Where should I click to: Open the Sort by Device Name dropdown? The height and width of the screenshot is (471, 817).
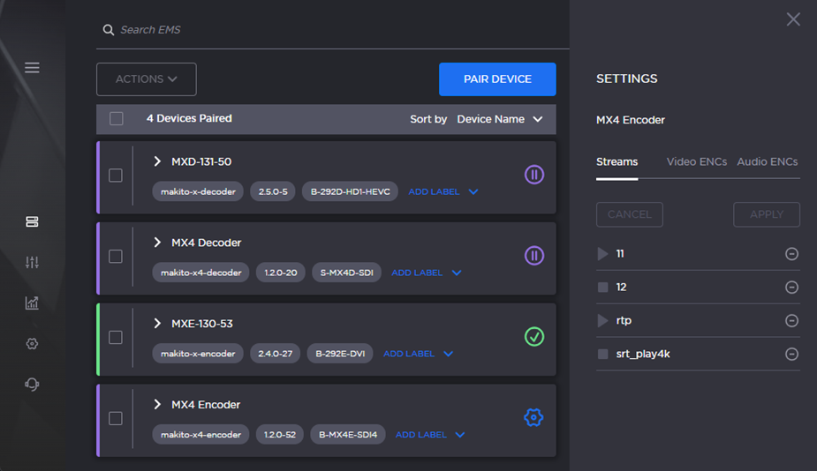coord(500,119)
